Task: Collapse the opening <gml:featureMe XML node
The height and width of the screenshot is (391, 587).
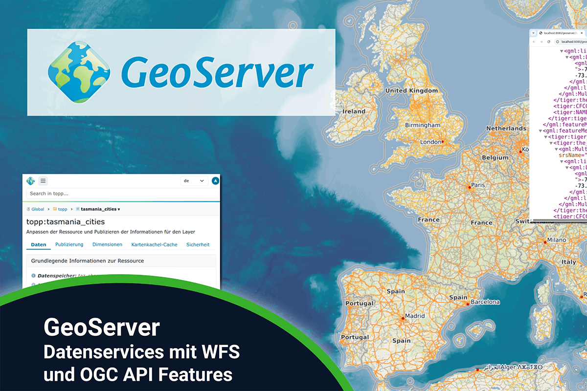Action: (x=540, y=131)
